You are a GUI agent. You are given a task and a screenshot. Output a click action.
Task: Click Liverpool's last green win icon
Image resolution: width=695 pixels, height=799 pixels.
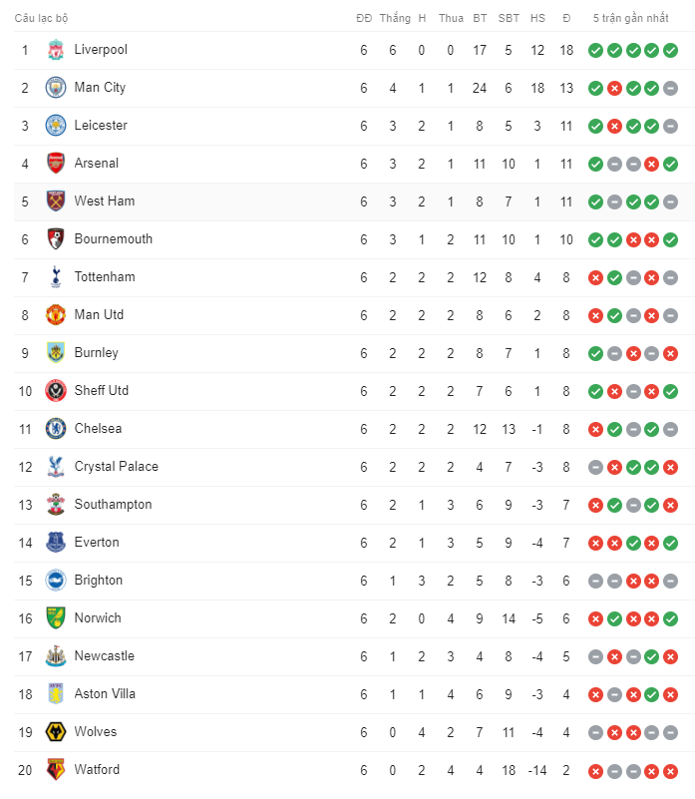coord(670,51)
